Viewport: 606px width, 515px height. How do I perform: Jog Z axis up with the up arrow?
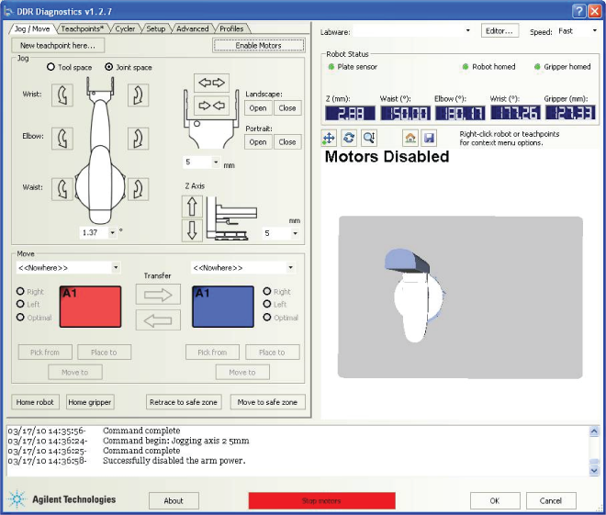click(x=193, y=207)
